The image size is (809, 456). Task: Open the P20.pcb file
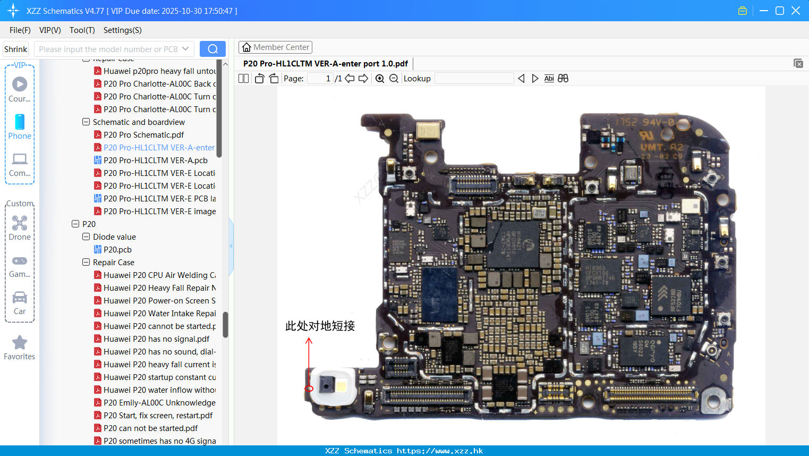pyautogui.click(x=117, y=249)
